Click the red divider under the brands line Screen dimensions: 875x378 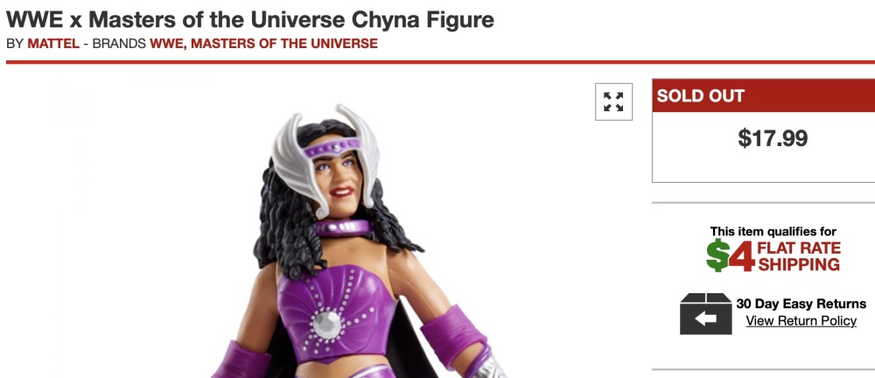point(440,62)
